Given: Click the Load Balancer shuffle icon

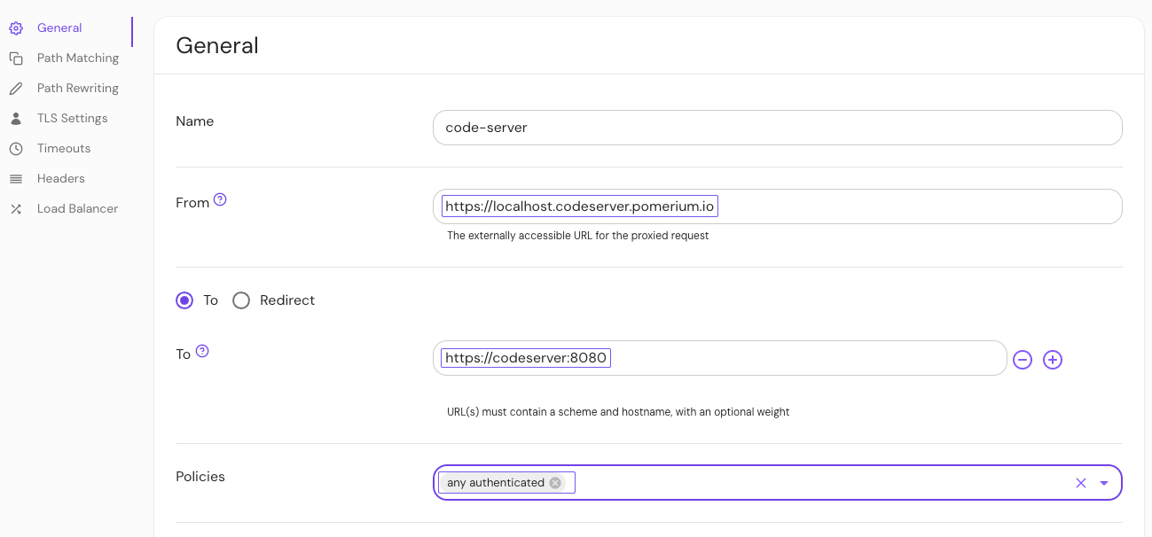Looking at the screenshot, I should coord(16,209).
